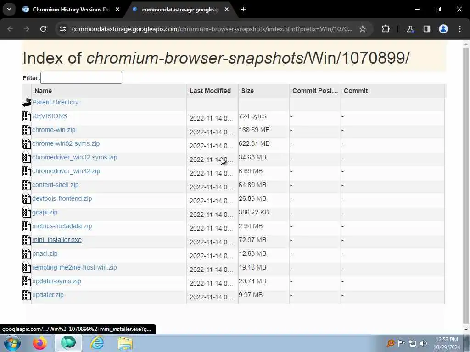470x352 pixels.
Task: Download chrome-win32-syms.zip
Action: point(66,143)
